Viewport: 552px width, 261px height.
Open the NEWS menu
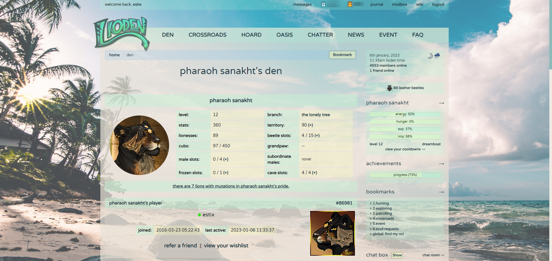pyautogui.click(x=356, y=35)
